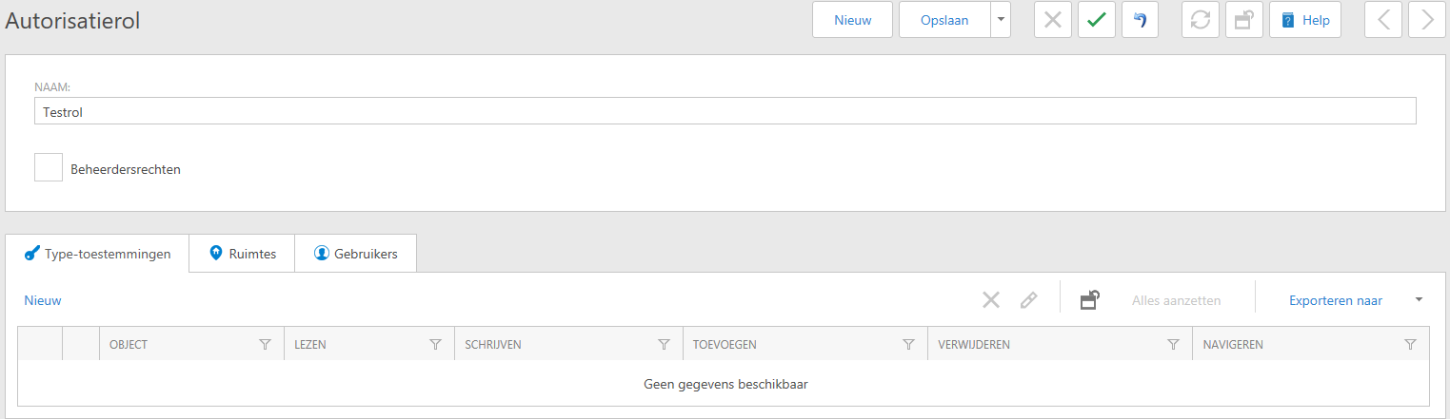This screenshot has width=1450, height=419.
Task: Expand the Opslaan dropdown arrow
Action: click(x=1000, y=20)
